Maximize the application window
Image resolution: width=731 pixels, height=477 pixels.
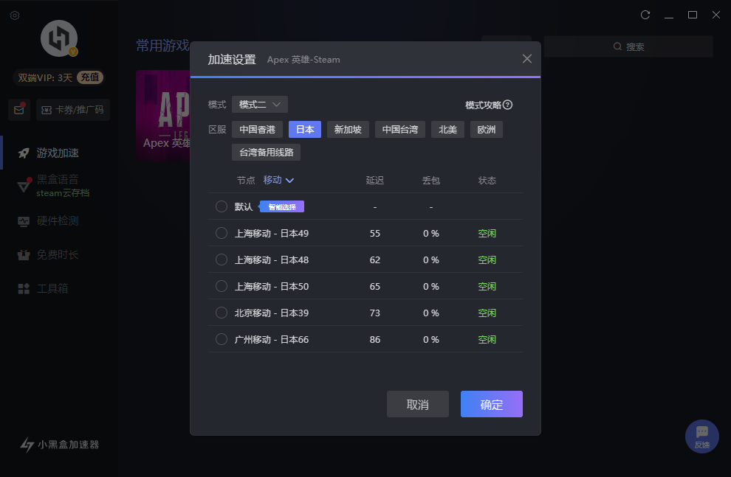[693, 15]
